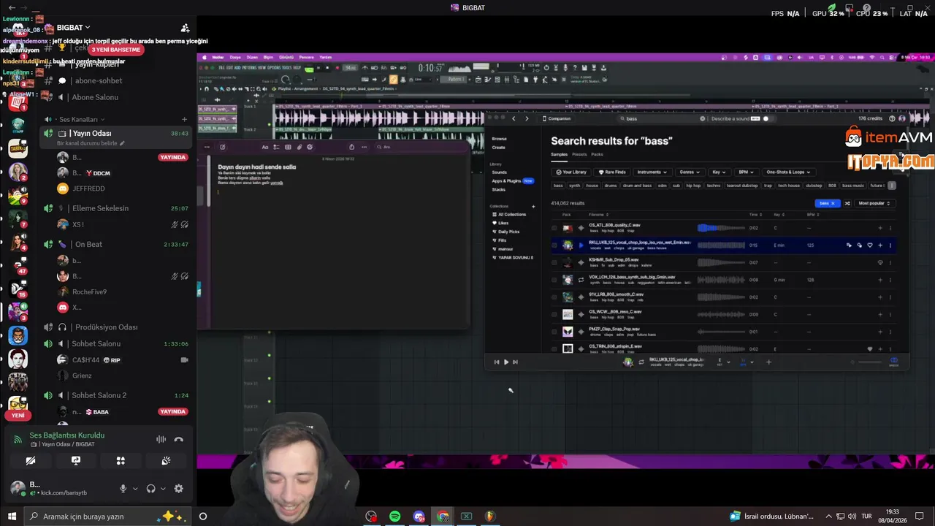The height and width of the screenshot is (526, 935).
Task: Invite people to BIGBAT server icon
Action: [185, 28]
